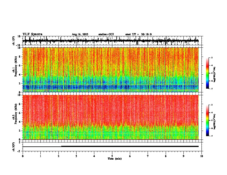The image size is (227, 175).
Task: Click the ch.1 spectrogram panel
Action: pos(111,70)
